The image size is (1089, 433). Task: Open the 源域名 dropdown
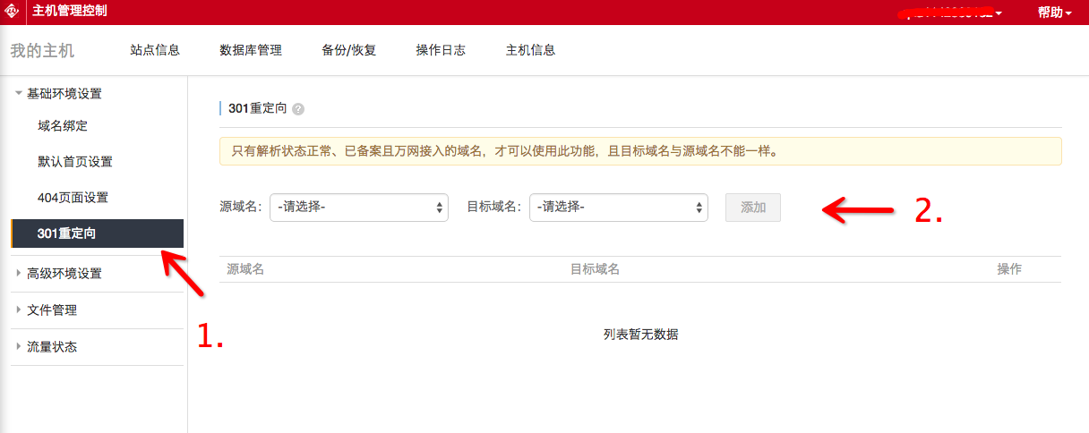pyautogui.click(x=358, y=208)
